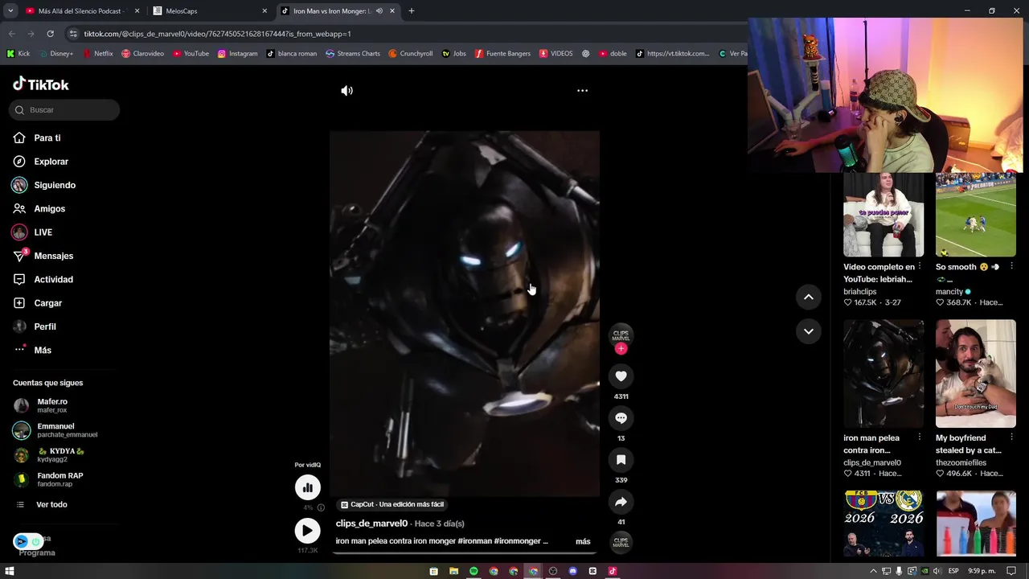The height and width of the screenshot is (579, 1029).
Task: Open a new browser tab
Action: pyautogui.click(x=412, y=11)
